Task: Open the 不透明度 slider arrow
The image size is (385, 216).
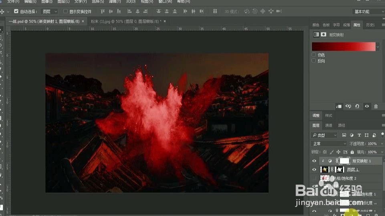Action: pyautogui.click(x=382, y=143)
